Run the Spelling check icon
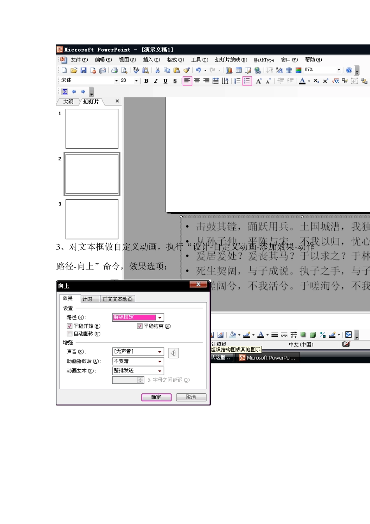 pyautogui.click(x=136, y=70)
